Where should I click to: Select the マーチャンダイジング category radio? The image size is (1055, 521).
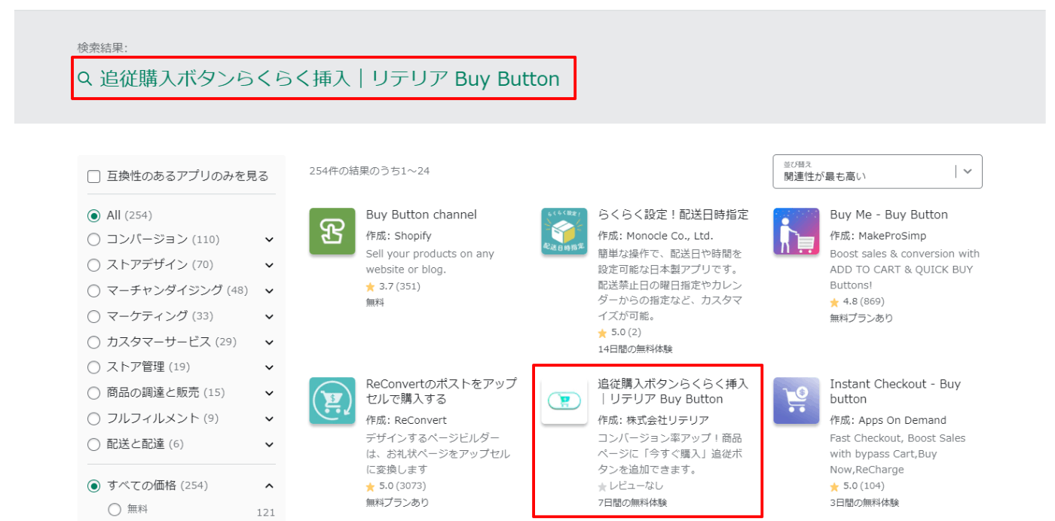93,291
